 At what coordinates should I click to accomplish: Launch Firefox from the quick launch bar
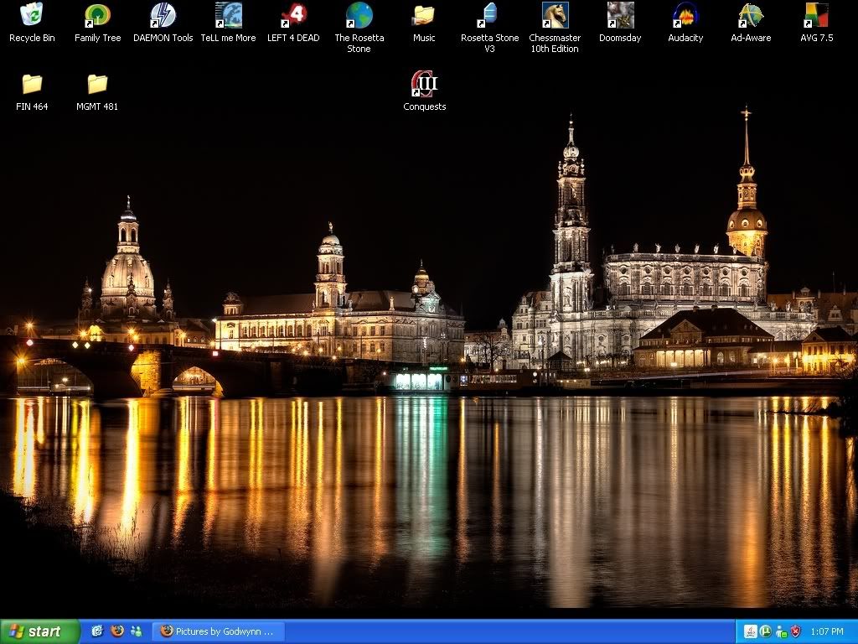coord(116,631)
